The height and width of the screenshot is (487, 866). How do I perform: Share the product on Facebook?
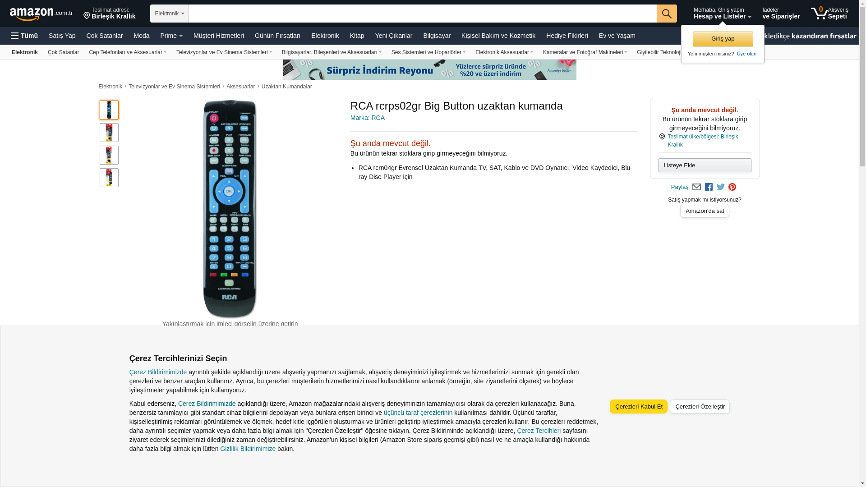pyautogui.click(x=709, y=187)
